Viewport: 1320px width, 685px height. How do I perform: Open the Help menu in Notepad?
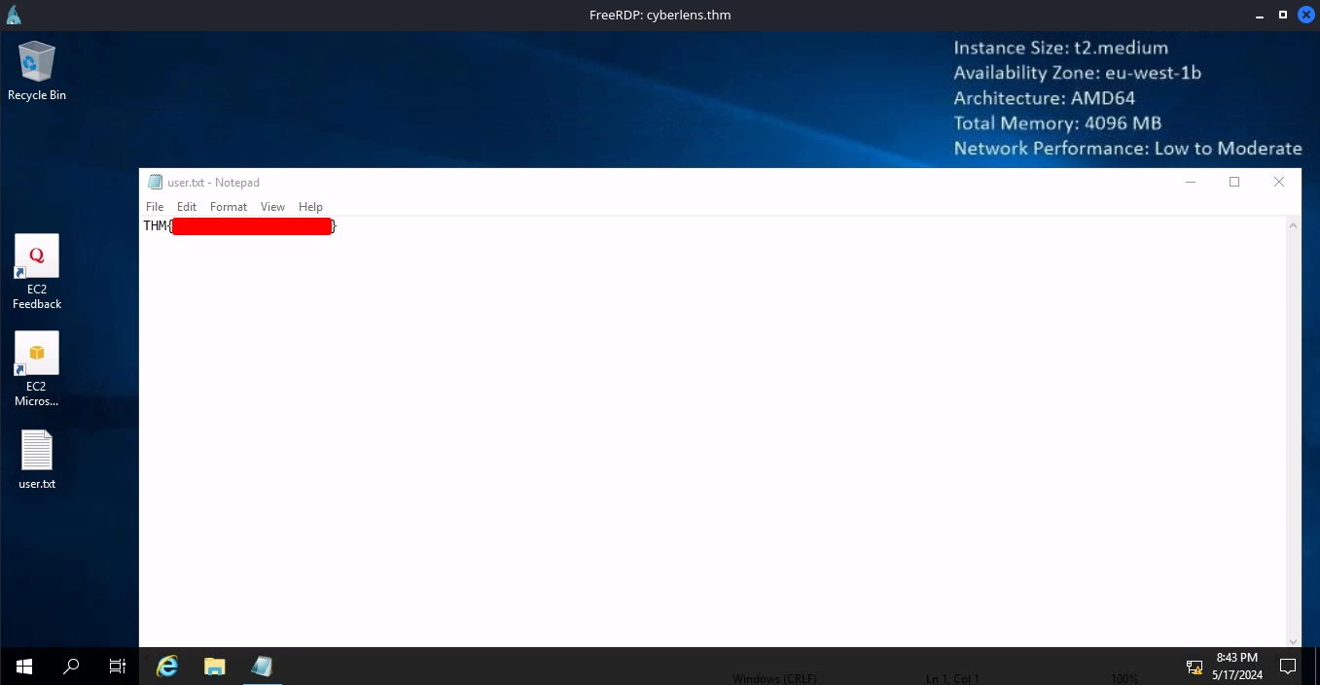coord(310,207)
